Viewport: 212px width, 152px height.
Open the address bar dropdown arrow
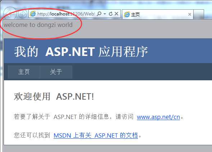pyautogui.click(x=105, y=14)
